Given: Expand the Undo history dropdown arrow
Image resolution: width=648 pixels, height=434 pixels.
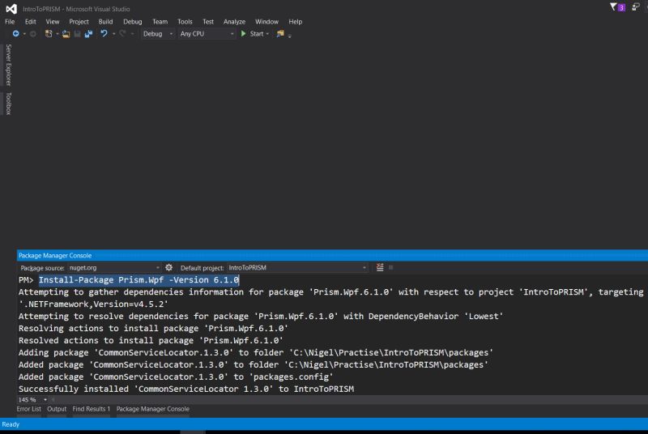Looking at the screenshot, I should click(113, 34).
